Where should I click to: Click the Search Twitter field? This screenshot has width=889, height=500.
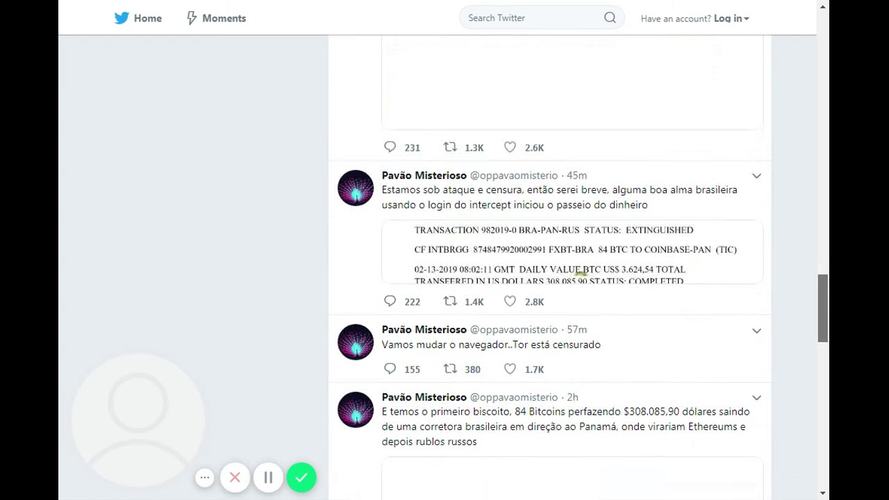click(542, 18)
